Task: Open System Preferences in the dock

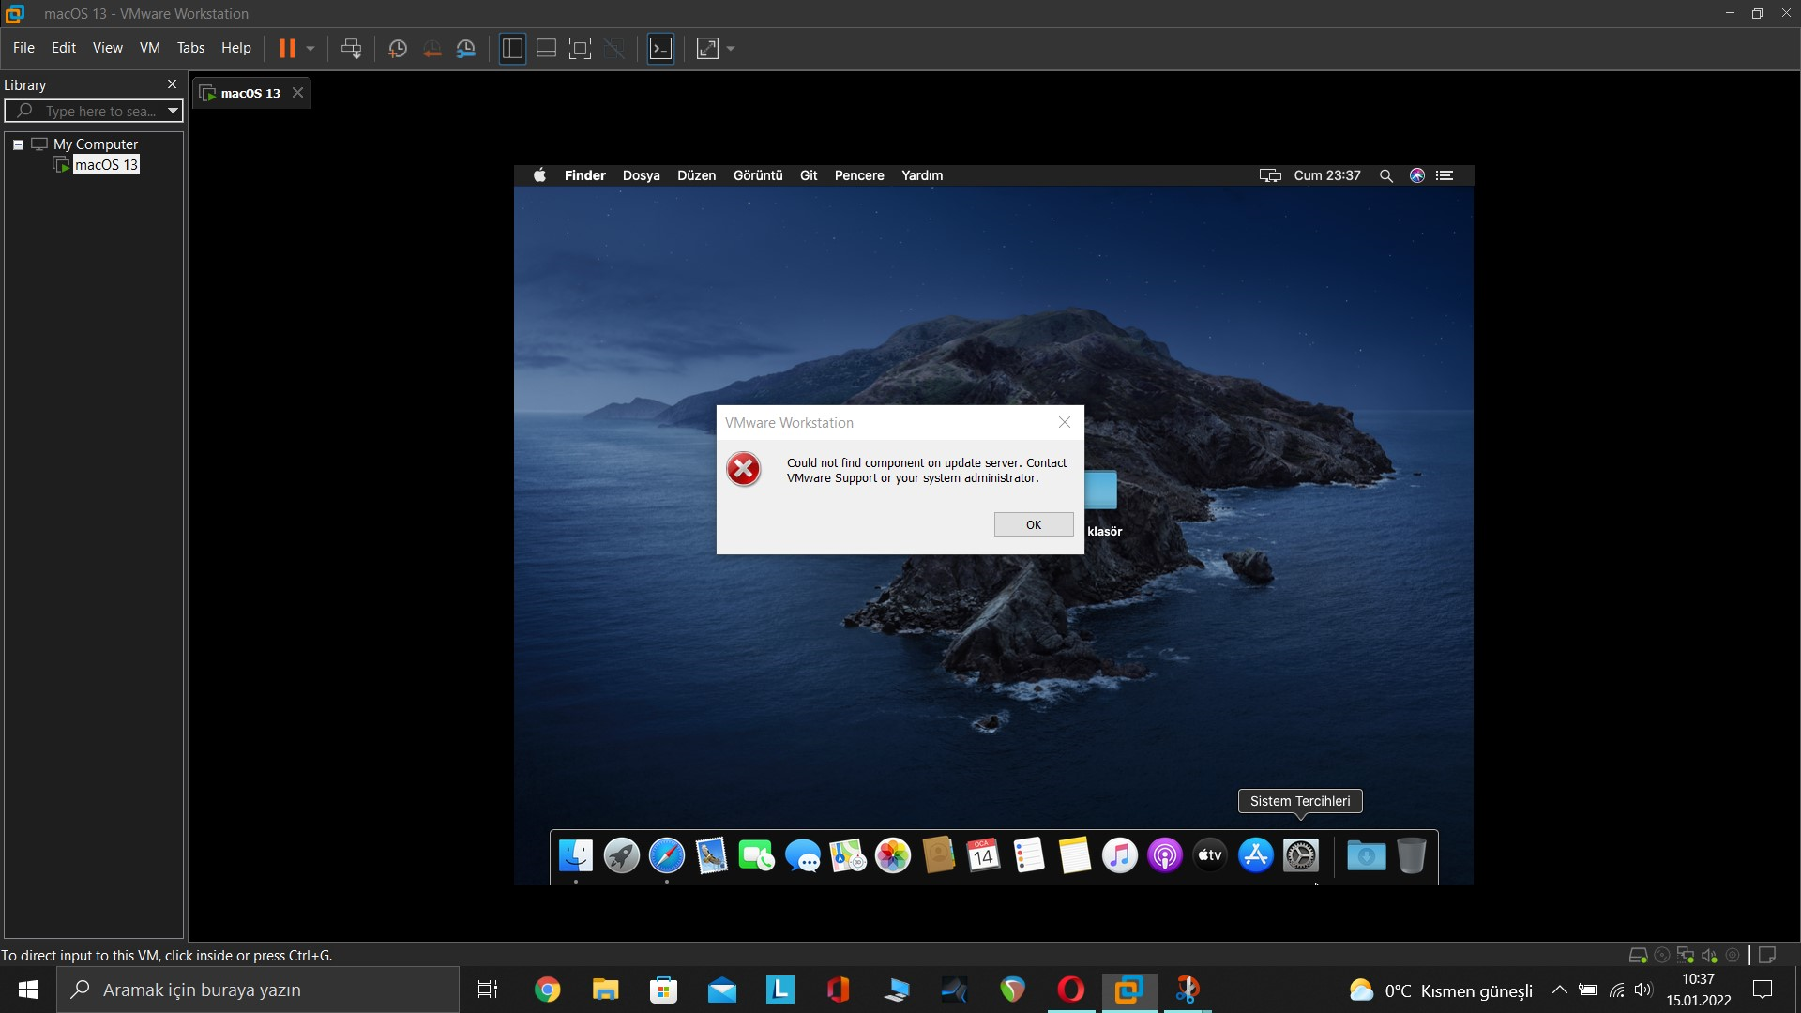Action: pos(1300,855)
